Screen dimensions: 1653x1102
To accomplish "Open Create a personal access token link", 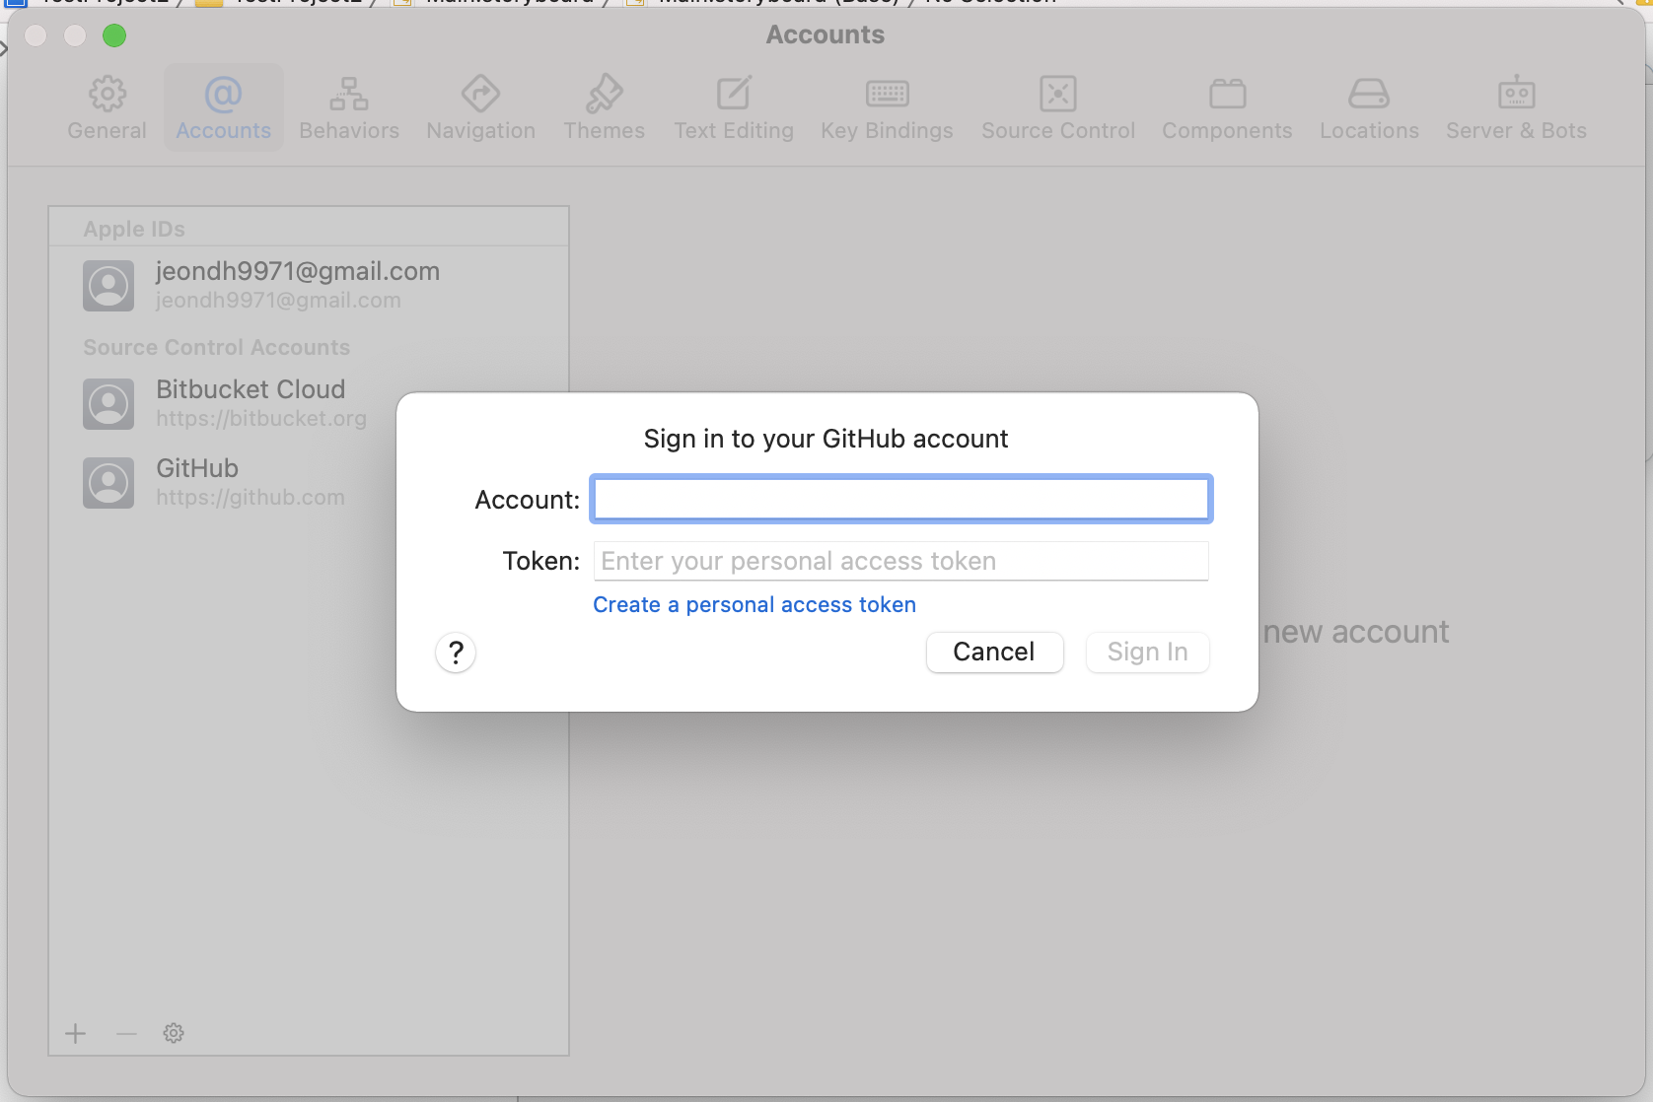I will pos(755,604).
